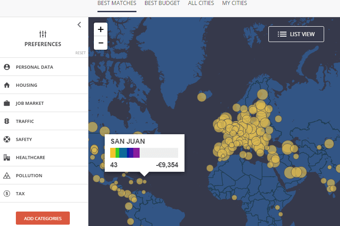Click the Tax dollar coin icon
This screenshot has width=340, height=226.
click(7, 193)
